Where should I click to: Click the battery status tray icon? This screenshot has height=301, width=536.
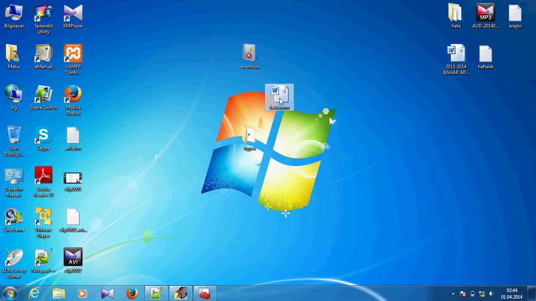pyautogui.click(x=472, y=294)
